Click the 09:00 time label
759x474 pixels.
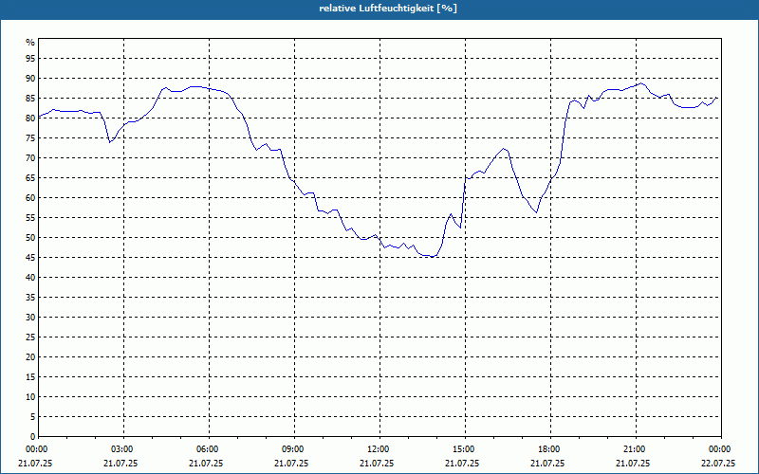[294, 449]
